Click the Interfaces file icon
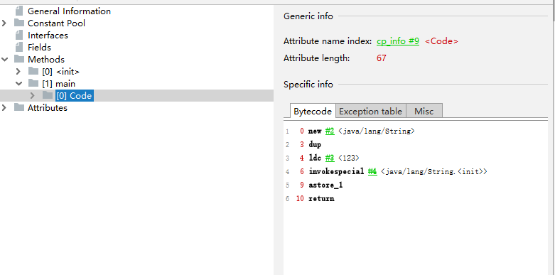Viewport: 555px width, 275px height. pyautogui.click(x=19, y=35)
